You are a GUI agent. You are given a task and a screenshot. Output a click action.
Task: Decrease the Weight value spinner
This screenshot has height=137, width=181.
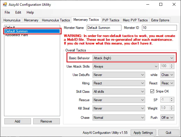click(x=172, y=109)
